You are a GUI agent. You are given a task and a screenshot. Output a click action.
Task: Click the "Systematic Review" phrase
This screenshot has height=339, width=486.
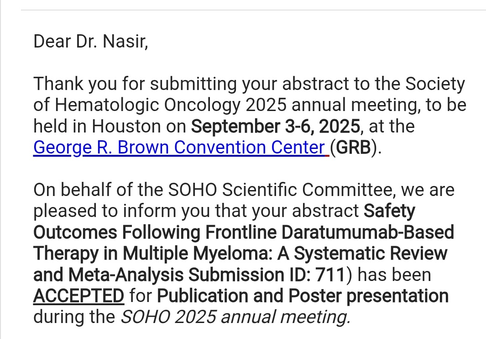(x=371, y=253)
